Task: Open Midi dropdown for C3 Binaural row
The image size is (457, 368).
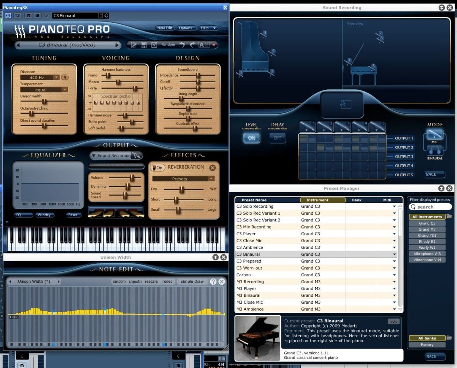Action: click(394, 254)
